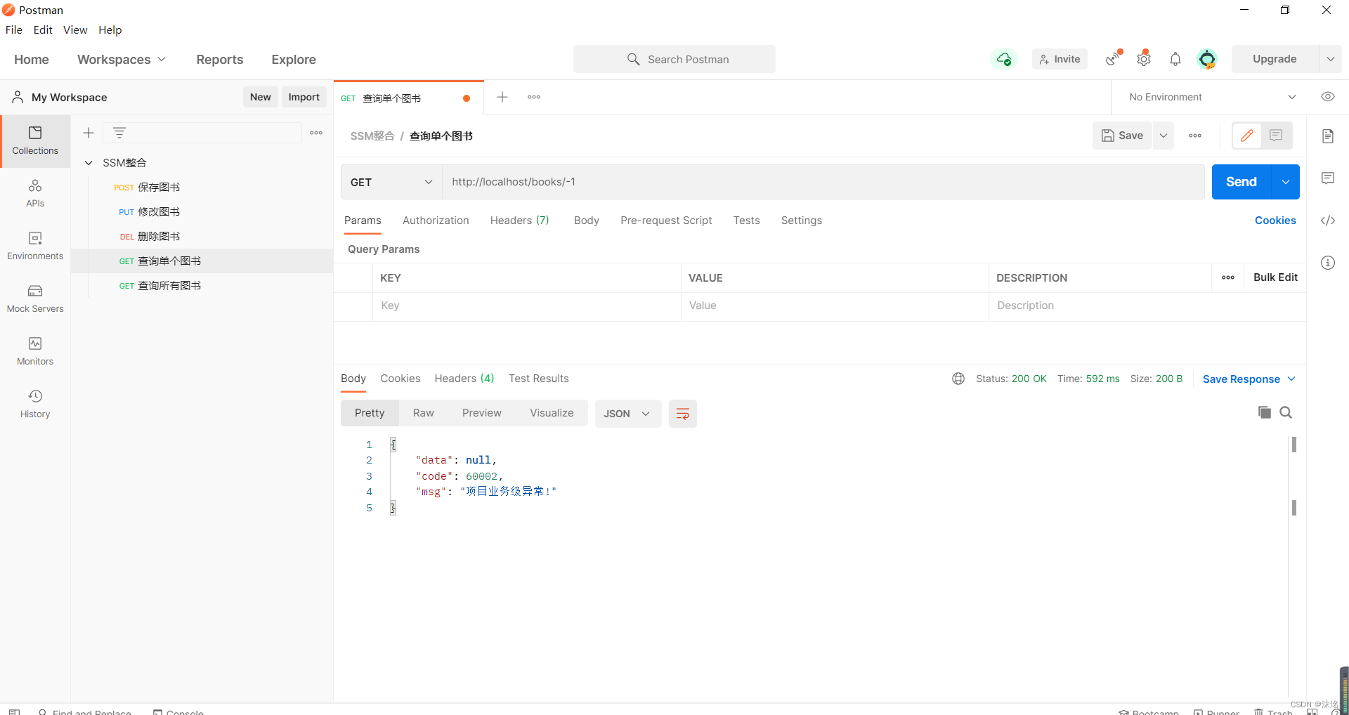
Task: Toggle line wrap in response body
Action: [x=682, y=414]
